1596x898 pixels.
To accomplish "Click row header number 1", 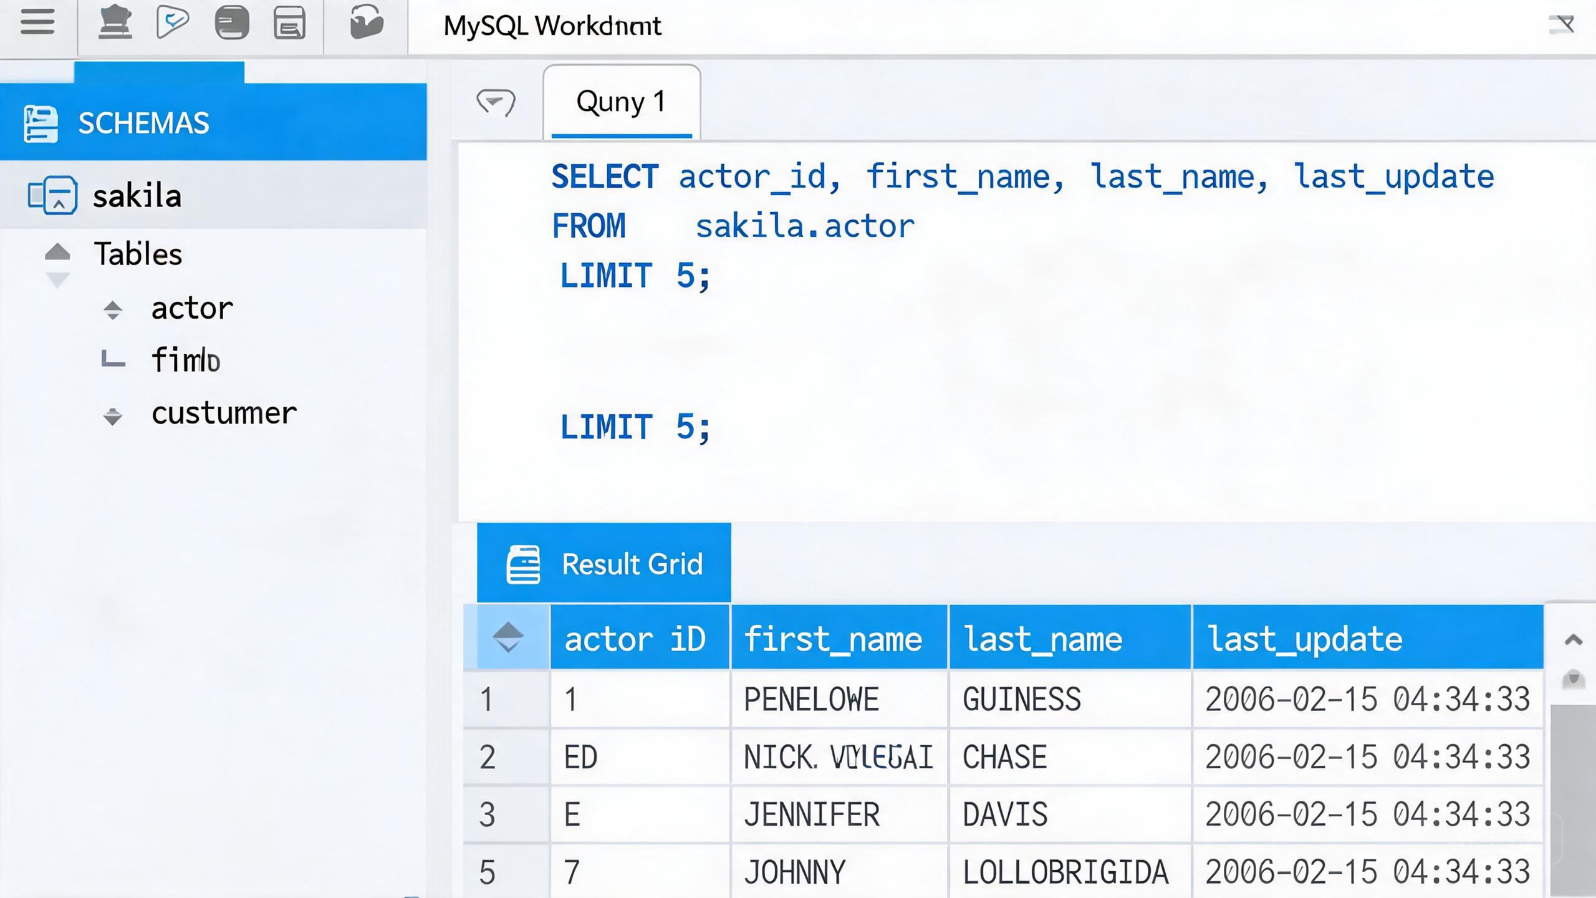I will (506, 699).
